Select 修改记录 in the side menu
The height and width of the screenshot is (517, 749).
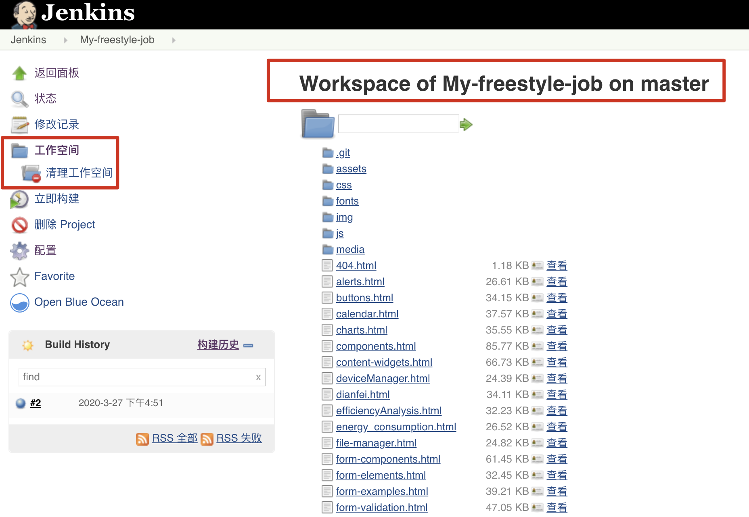[57, 125]
